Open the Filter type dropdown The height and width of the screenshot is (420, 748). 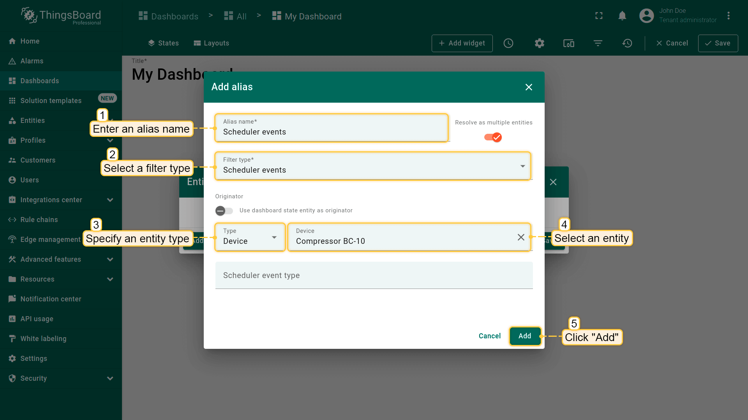click(372, 166)
